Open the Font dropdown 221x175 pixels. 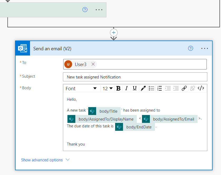pyautogui.click(x=82, y=88)
